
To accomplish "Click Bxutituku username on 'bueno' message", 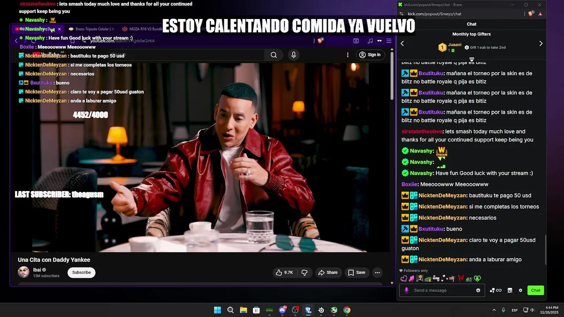I will [431, 229].
